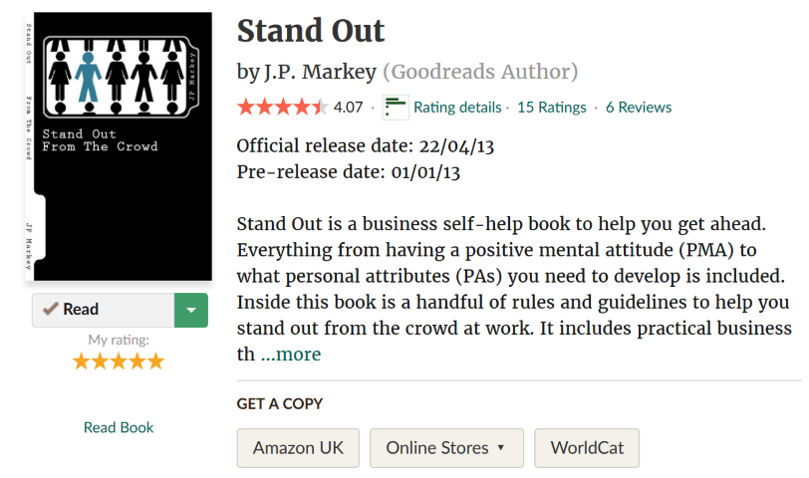The height and width of the screenshot is (478, 809).
Task: Click the WorldCat button
Action: click(587, 448)
